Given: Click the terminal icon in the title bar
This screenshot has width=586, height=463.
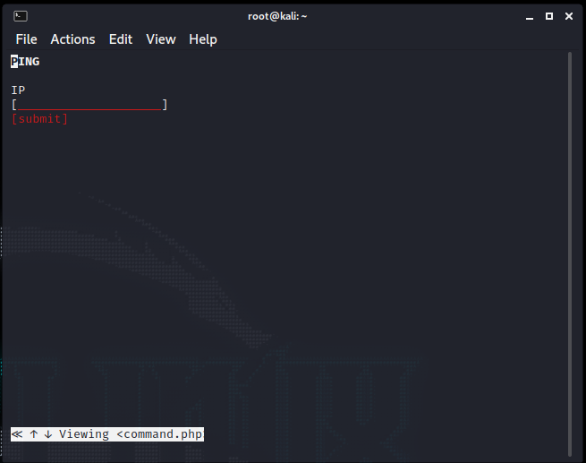Looking at the screenshot, I should [x=20, y=15].
